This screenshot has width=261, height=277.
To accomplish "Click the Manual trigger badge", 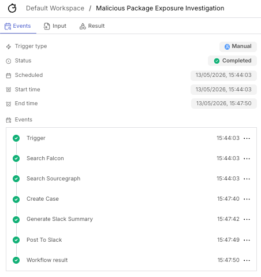I will [238, 46].
